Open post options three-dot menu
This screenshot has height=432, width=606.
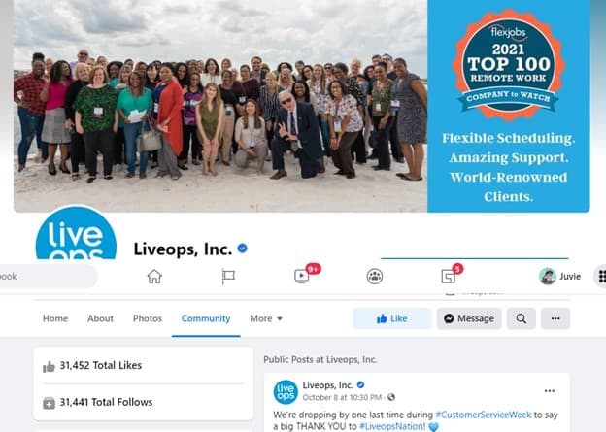(550, 391)
